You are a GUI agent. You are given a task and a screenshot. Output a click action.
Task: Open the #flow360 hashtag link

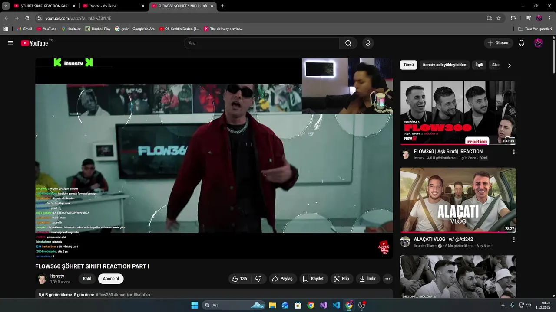pos(104,295)
